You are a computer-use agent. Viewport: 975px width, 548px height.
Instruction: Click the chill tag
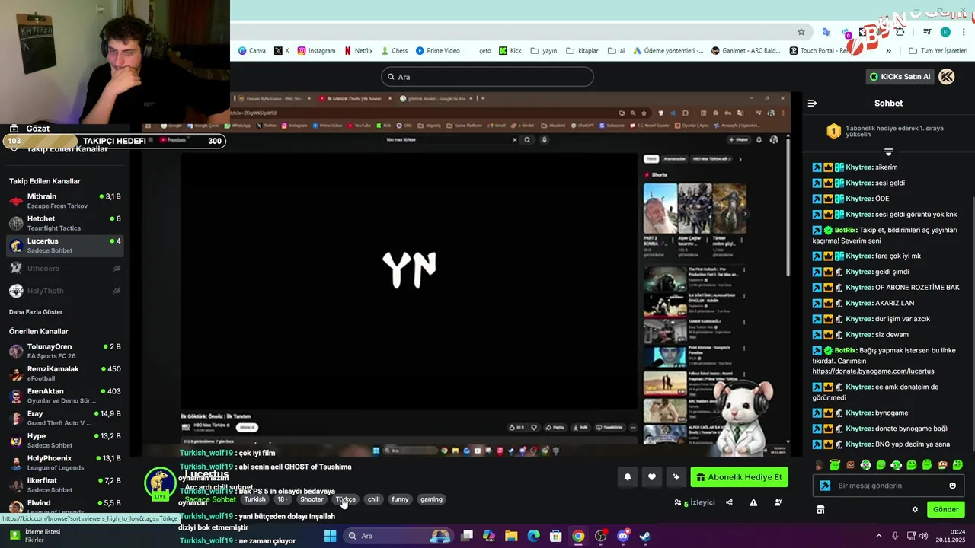coord(373,499)
